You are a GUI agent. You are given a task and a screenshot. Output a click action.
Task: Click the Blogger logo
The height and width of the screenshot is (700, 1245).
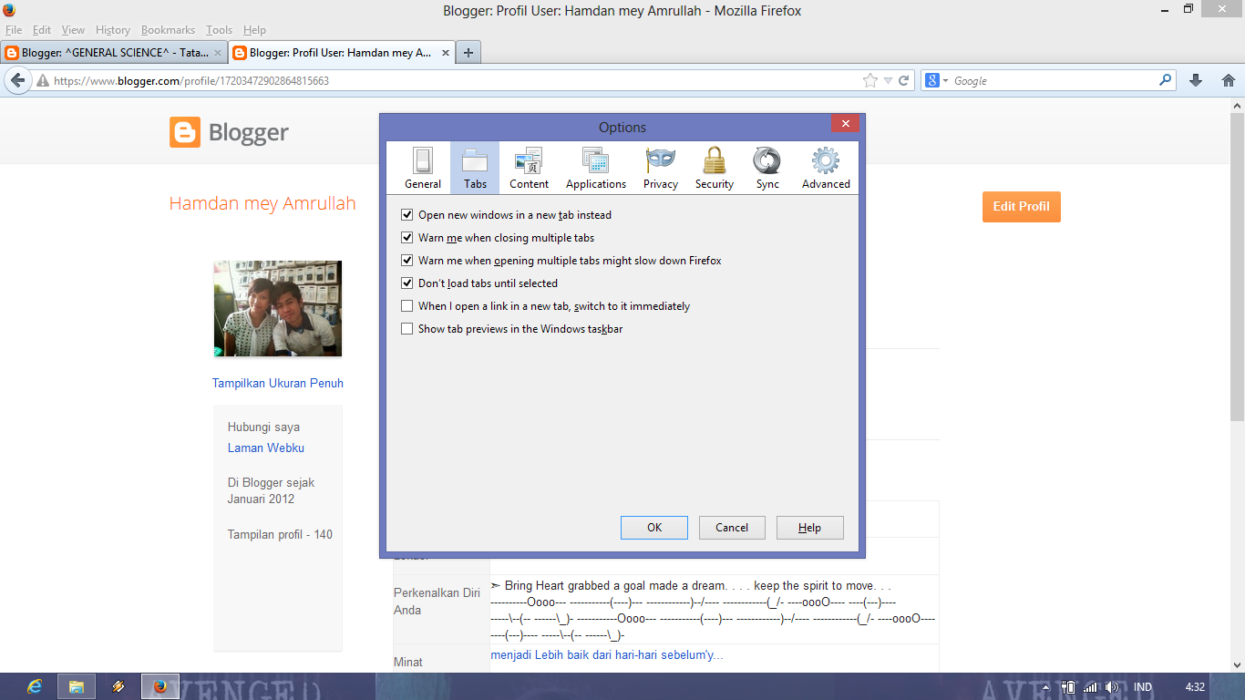coord(229,133)
